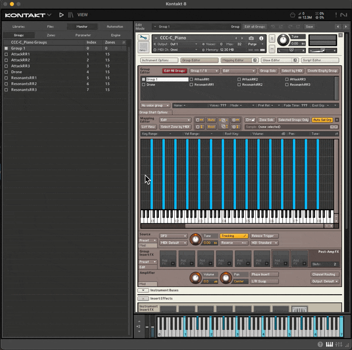The width and height of the screenshot is (352, 350).
Task: Mute the instrument with M button
Action: pyautogui.click(x=272, y=48)
